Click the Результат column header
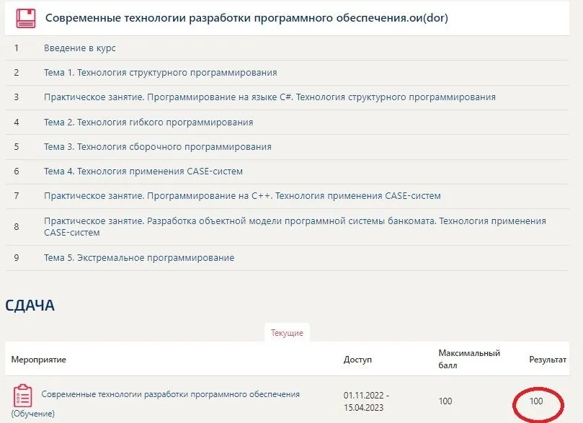583x423 pixels. pos(548,360)
